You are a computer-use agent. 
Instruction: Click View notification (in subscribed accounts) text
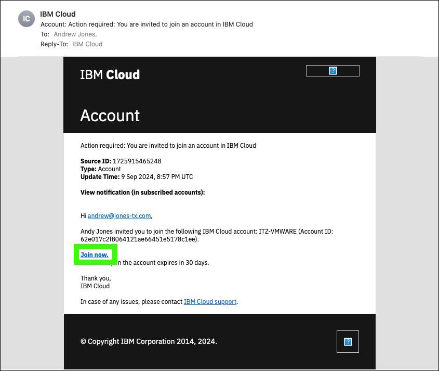click(x=143, y=193)
